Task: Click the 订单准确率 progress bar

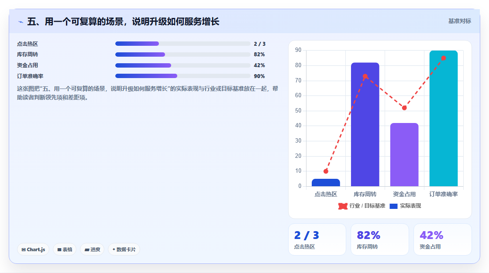Action: point(183,76)
